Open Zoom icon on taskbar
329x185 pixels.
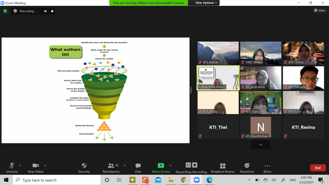click(197, 180)
